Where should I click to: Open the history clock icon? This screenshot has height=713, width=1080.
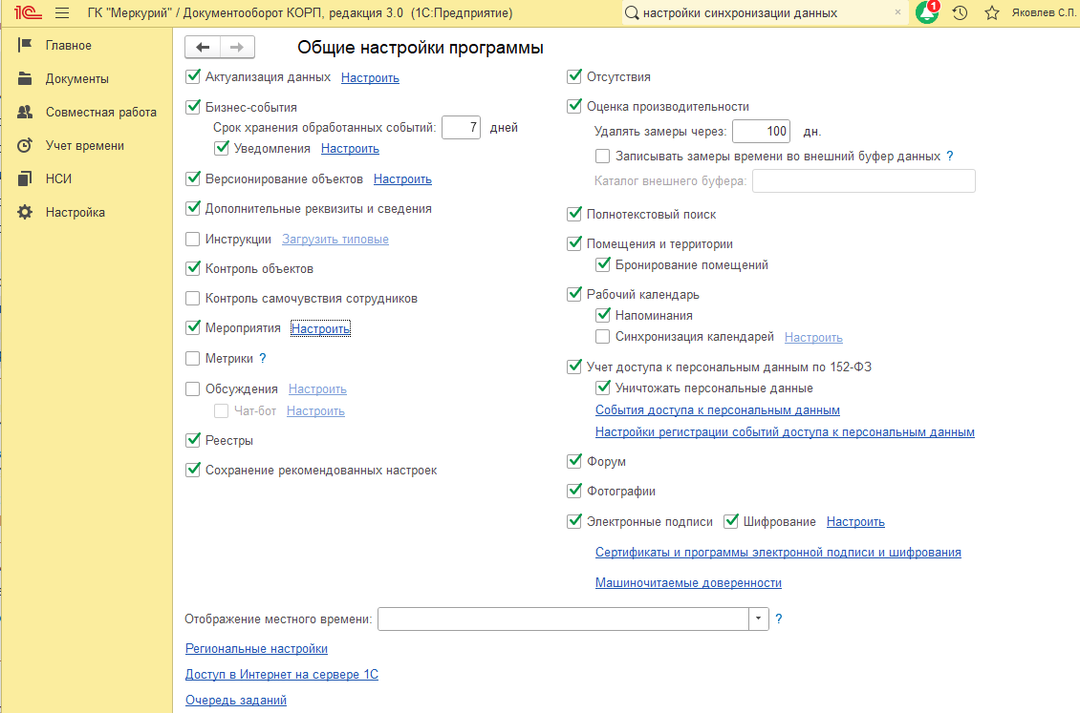click(x=961, y=13)
